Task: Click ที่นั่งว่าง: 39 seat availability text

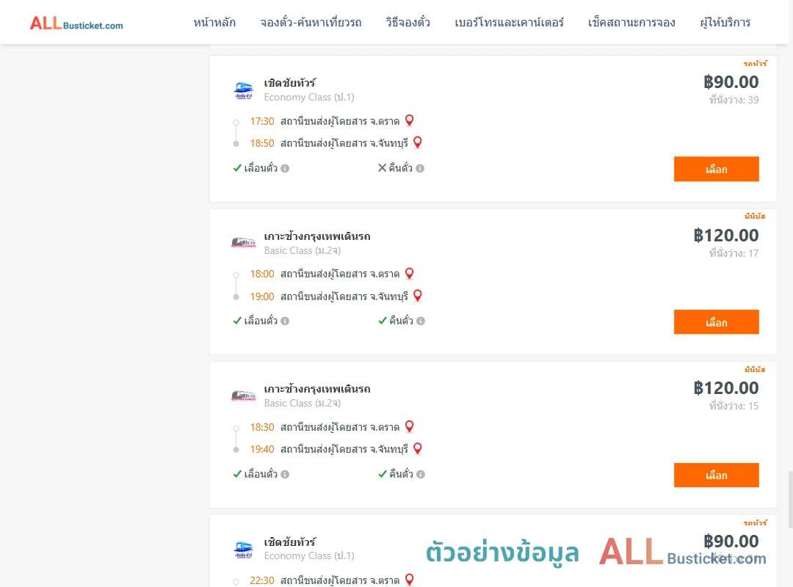Action: (734, 100)
